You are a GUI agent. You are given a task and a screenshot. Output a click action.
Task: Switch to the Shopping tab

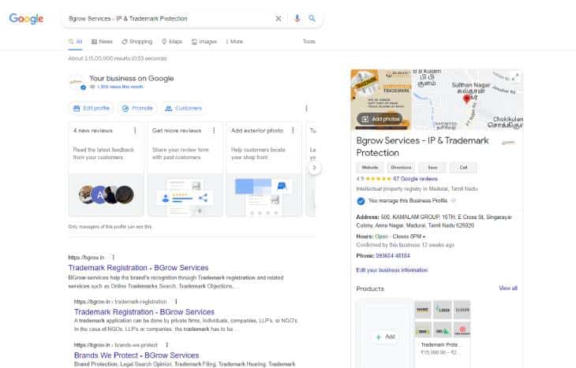(137, 42)
